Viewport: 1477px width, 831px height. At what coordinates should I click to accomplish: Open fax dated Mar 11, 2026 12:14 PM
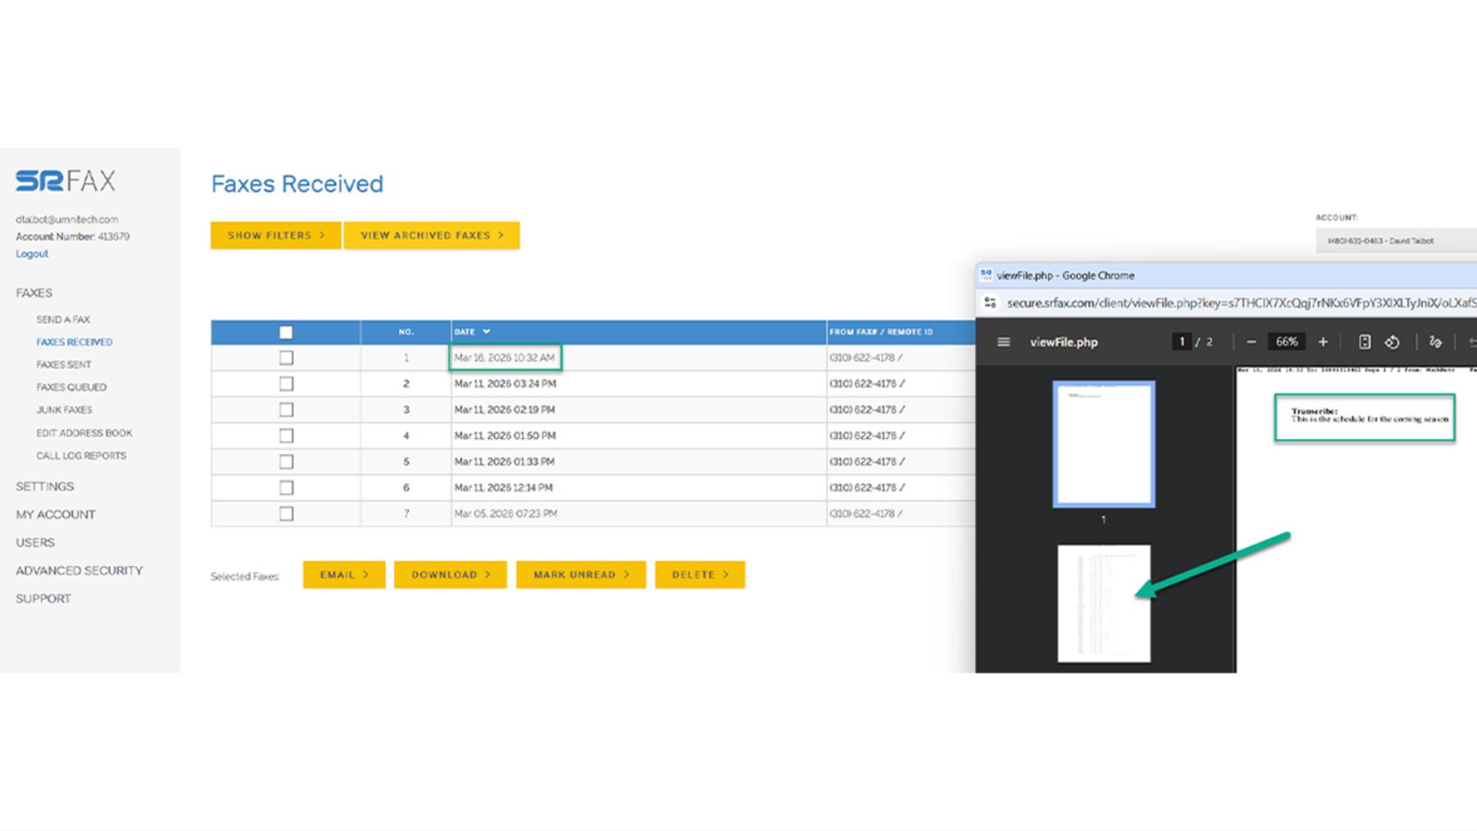pos(504,487)
